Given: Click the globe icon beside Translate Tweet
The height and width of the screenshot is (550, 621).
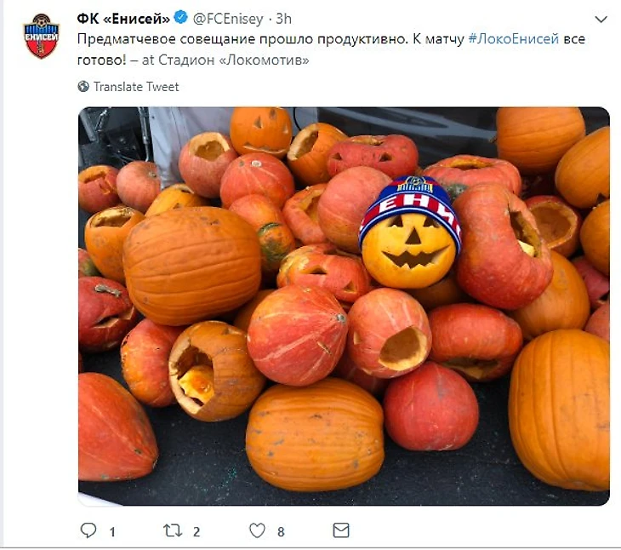Looking at the screenshot, I should (83, 86).
